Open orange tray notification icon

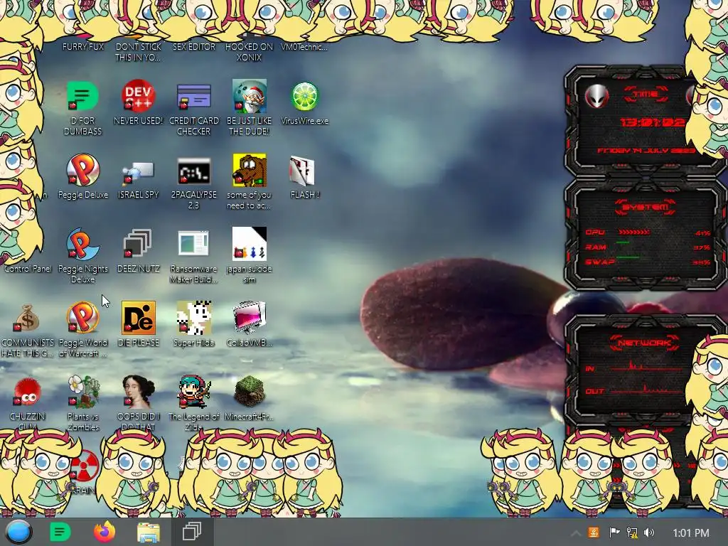(x=594, y=532)
